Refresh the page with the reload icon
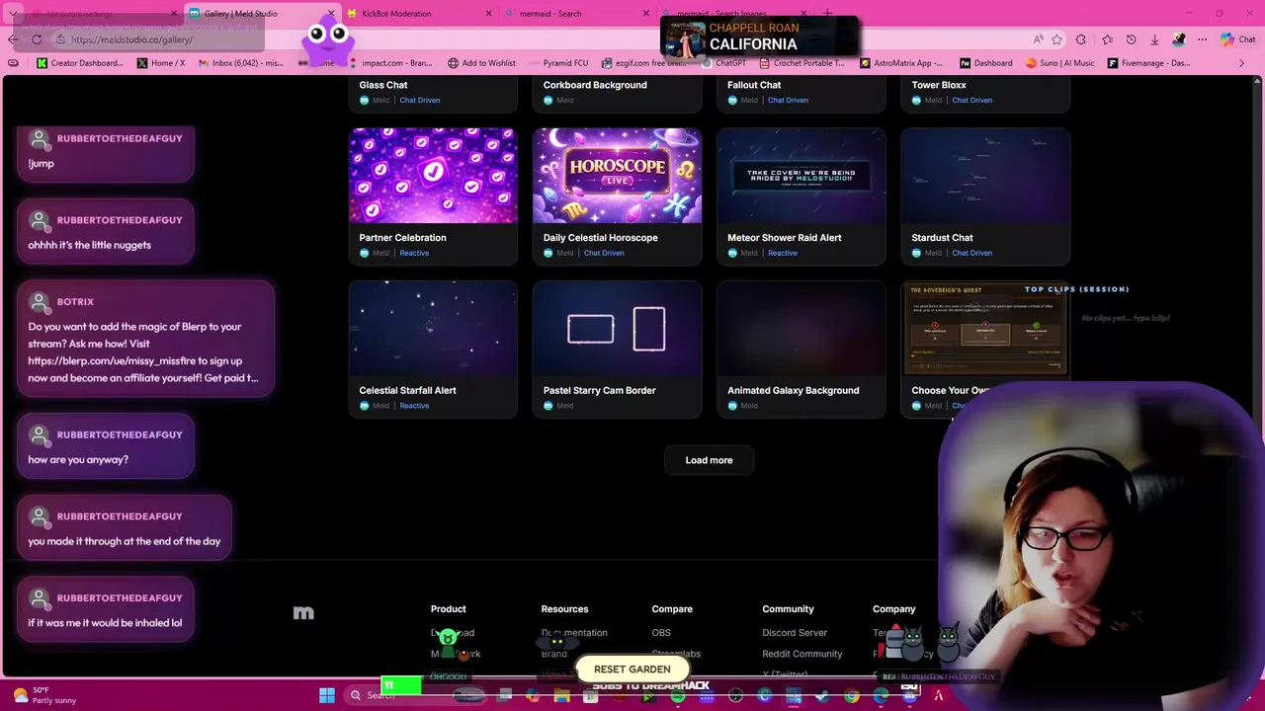1265x711 pixels. point(37,39)
